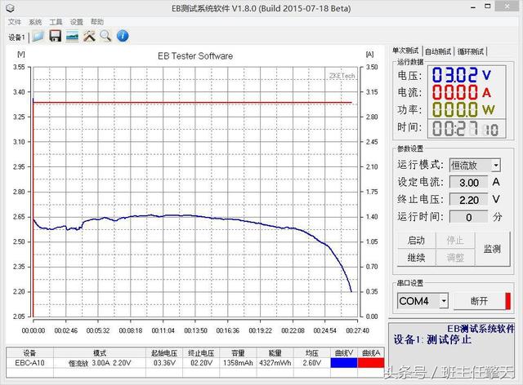
Task: Click the 模式 column header
Action: pyautogui.click(x=100, y=352)
